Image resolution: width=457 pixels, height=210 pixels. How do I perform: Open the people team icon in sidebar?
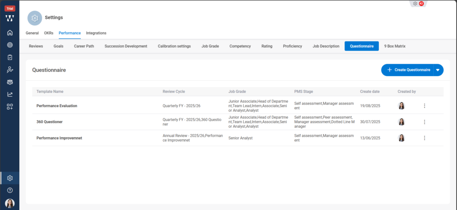pos(10,82)
